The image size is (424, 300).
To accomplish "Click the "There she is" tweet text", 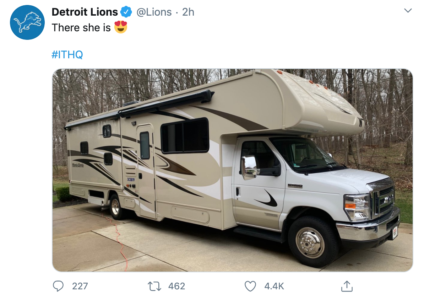I will click(81, 28).
